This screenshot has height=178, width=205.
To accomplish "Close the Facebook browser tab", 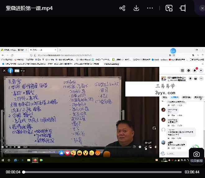I will pos(55,50).
